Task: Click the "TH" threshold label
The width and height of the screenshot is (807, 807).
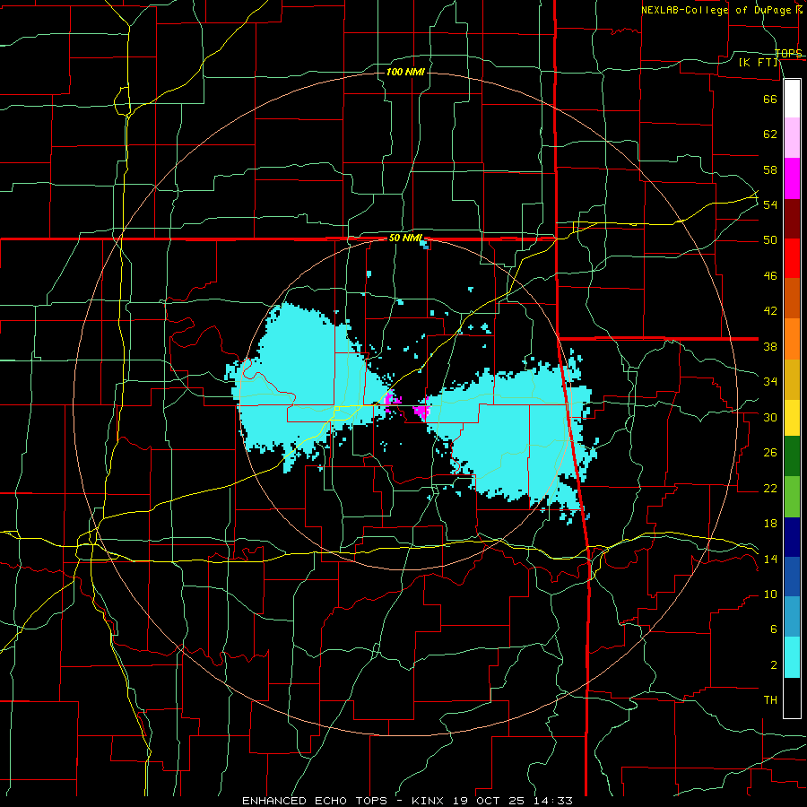Action: 770,700
